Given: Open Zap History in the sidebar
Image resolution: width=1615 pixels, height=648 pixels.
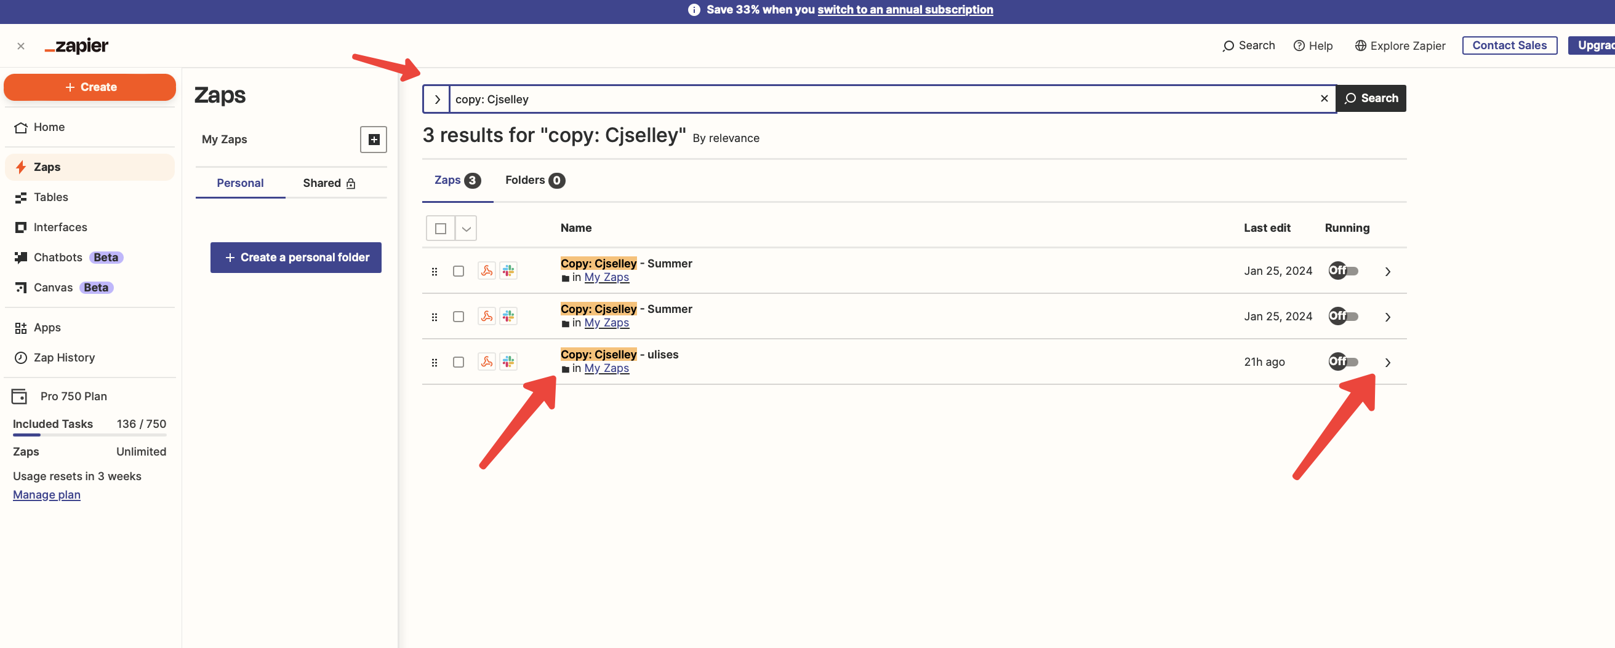Looking at the screenshot, I should tap(90, 357).
